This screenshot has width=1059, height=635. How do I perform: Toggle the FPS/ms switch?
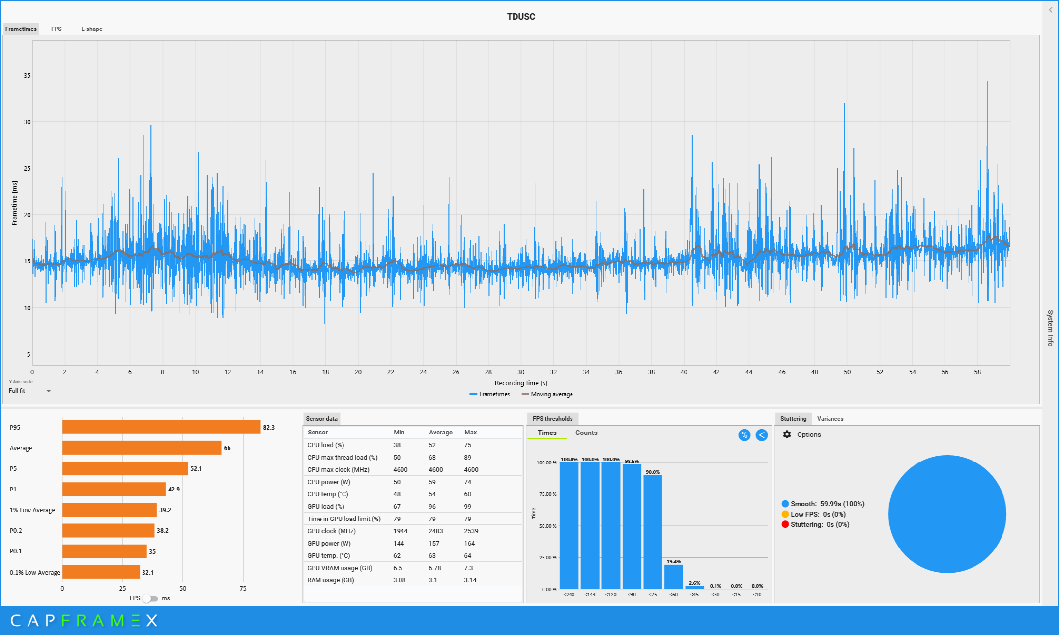pyautogui.click(x=150, y=598)
